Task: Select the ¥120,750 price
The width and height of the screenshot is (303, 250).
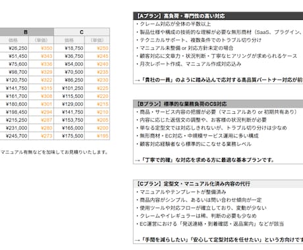Action: coord(14,80)
